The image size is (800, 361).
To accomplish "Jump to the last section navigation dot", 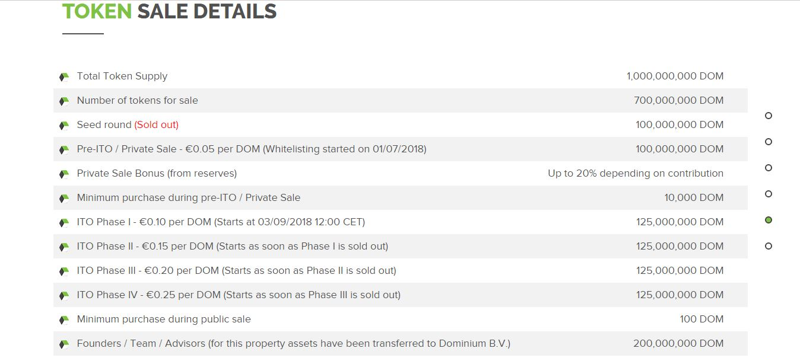I will click(x=769, y=246).
